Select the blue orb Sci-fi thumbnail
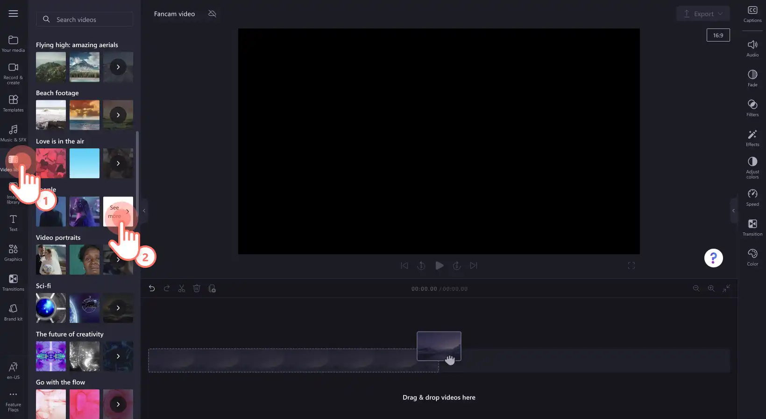This screenshot has height=419, width=766. (x=51, y=308)
